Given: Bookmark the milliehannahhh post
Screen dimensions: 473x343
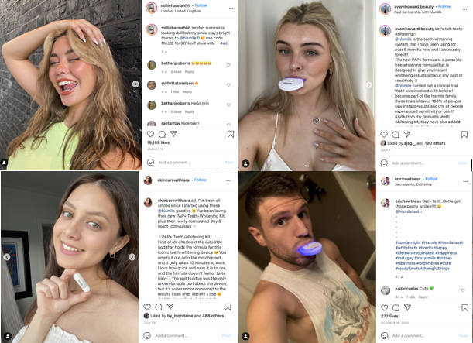Looking at the screenshot, I should (x=231, y=134).
